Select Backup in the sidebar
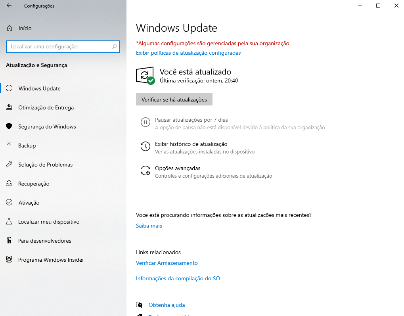Image resolution: width=404 pixels, height=316 pixels. (x=63, y=146)
